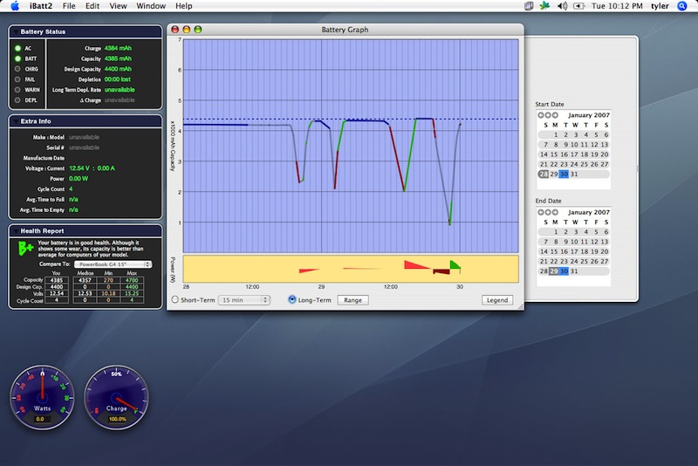Viewport: 698px width, 466px height.
Task: Click the Legend button
Action: [x=497, y=300]
